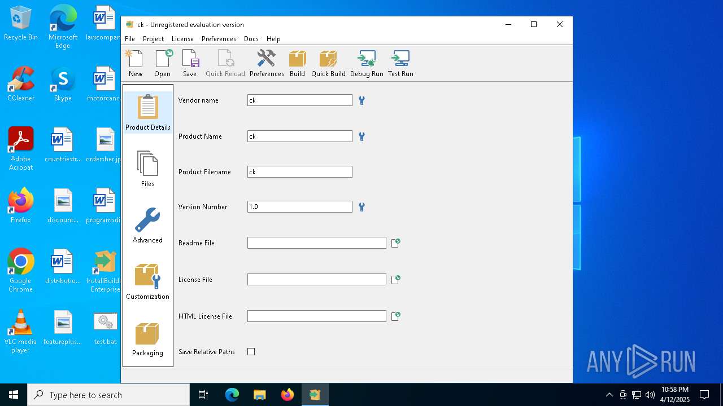723x406 pixels.
Task: Open Firefox from the taskbar
Action: point(288,395)
